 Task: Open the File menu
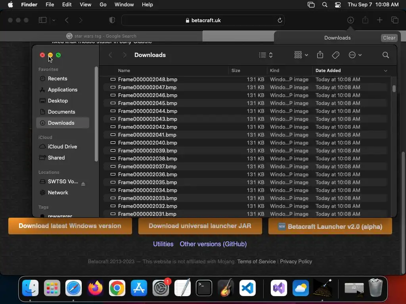(50, 5)
